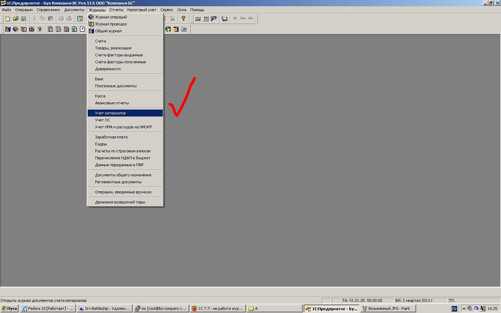Click the Copy toolbar icon
The image size is (501, 313).
coord(42,19)
